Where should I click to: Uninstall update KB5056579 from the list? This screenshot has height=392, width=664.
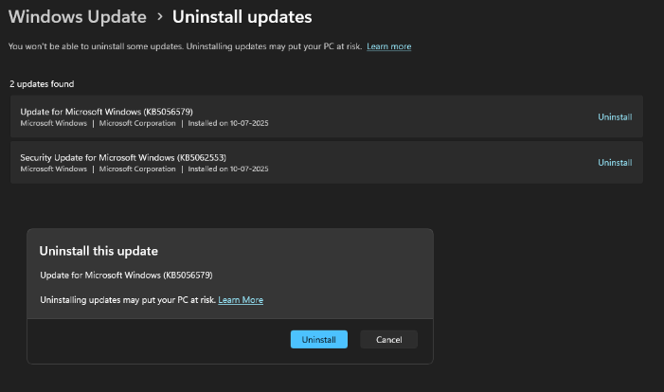615,116
